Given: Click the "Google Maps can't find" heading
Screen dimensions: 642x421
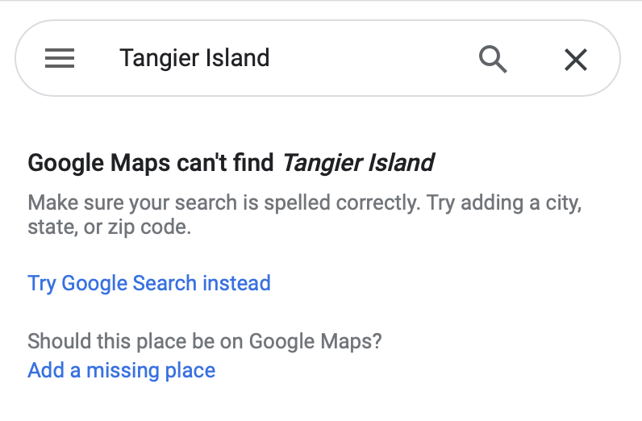Looking at the screenshot, I should [153, 163].
